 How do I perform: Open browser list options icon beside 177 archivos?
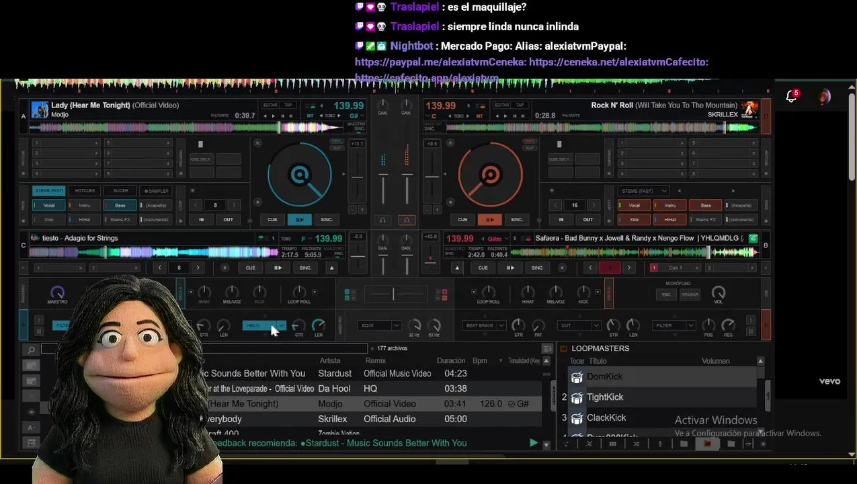click(x=546, y=348)
